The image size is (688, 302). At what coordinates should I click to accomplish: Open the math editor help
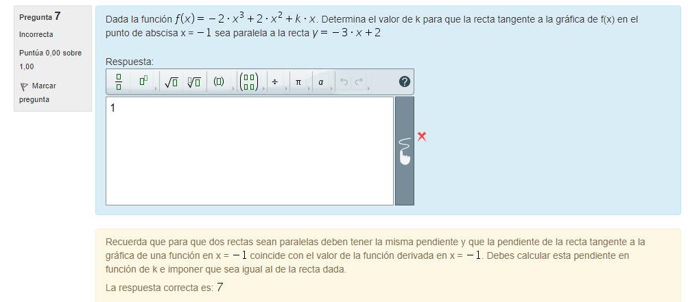point(404,82)
